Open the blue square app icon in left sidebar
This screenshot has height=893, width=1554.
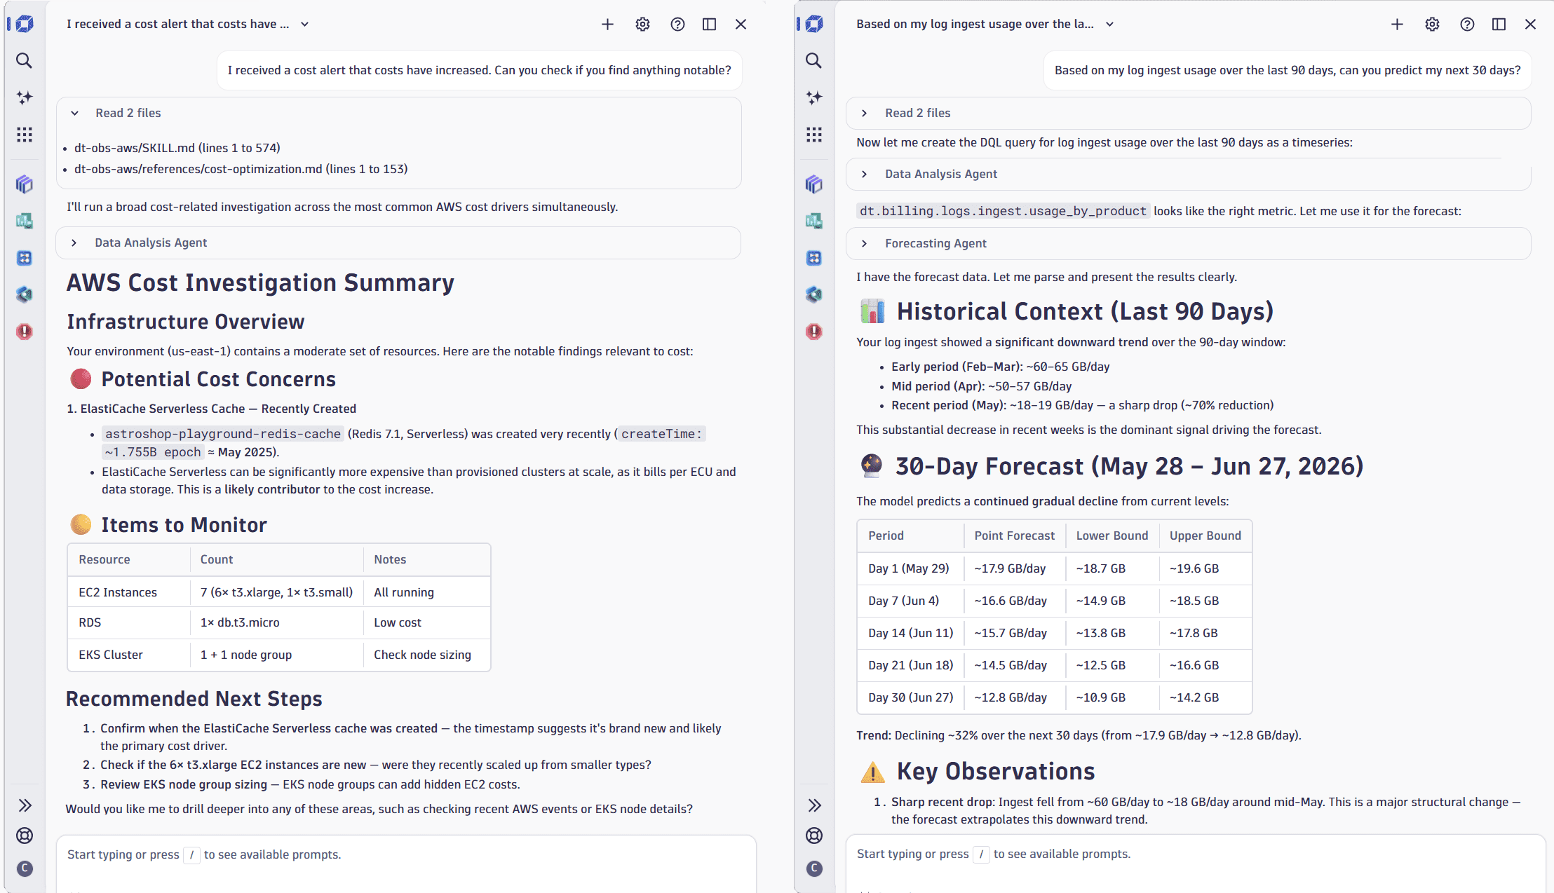point(24,258)
